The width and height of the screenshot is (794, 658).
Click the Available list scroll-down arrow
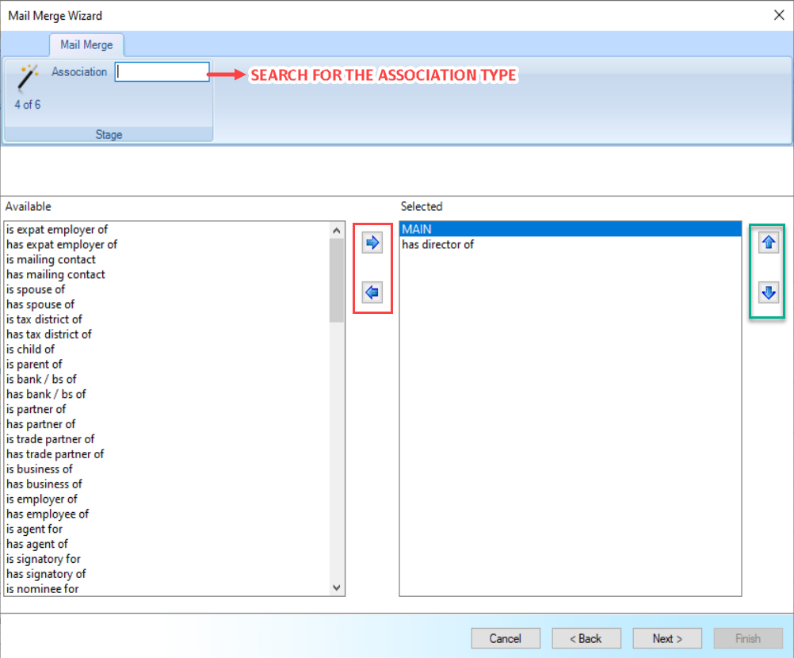(x=337, y=587)
